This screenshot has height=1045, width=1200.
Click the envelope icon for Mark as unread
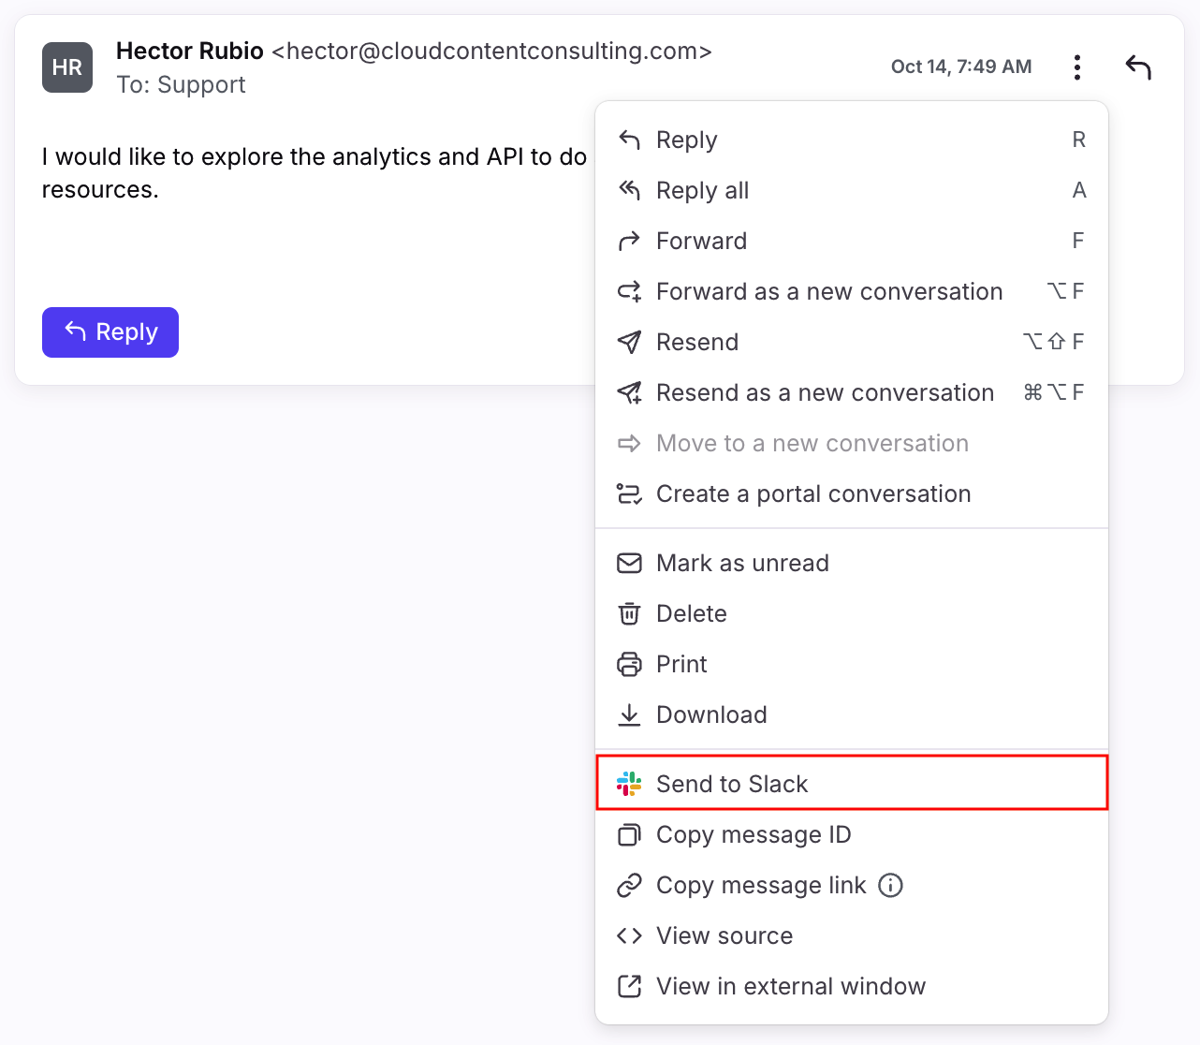coord(629,563)
